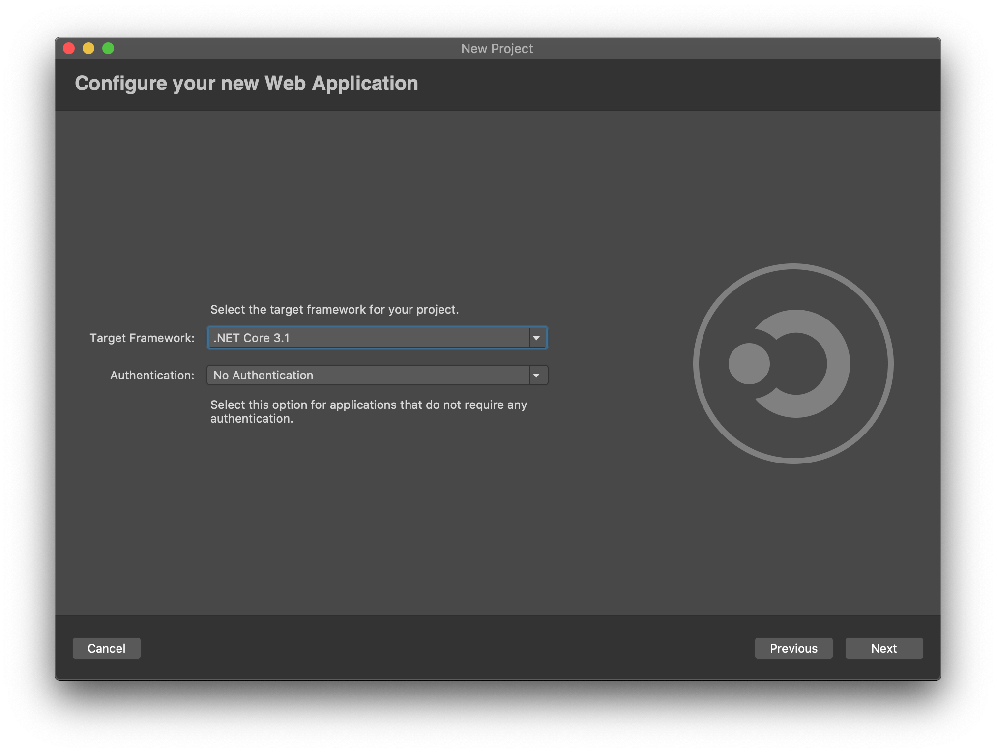Click the Authentication label
Screen dimensions: 996x753
[152, 376]
